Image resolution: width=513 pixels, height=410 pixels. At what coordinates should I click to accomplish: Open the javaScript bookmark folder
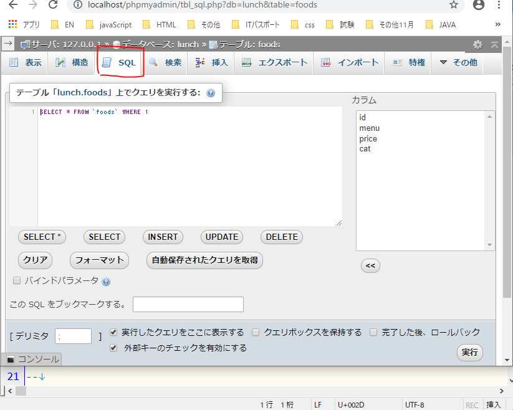pos(109,24)
